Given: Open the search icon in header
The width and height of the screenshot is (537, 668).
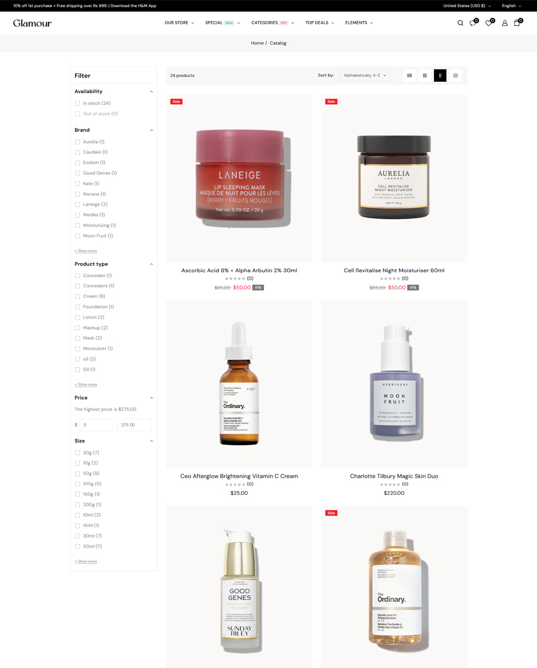Looking at the screenshot, I should pyautogui.click(x=460, y=23).
